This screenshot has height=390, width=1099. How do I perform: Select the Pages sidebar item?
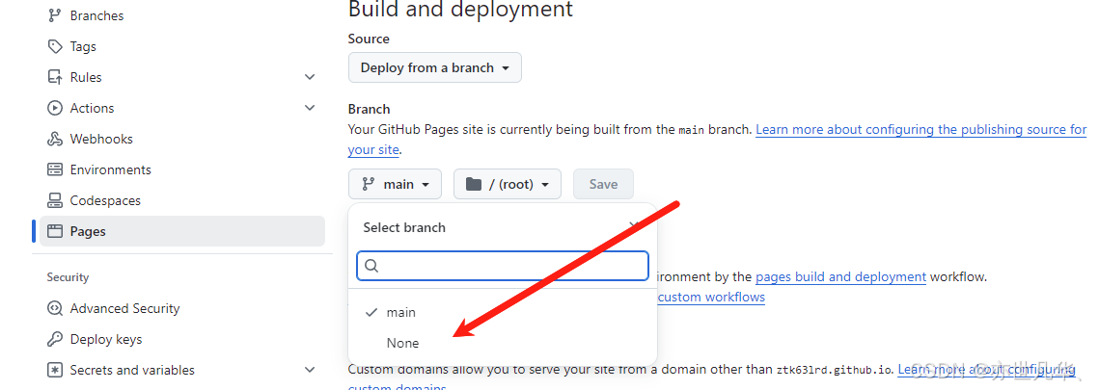[182, 231]
